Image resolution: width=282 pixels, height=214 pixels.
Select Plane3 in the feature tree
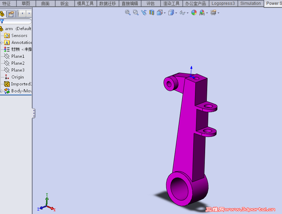pos(14,70)
